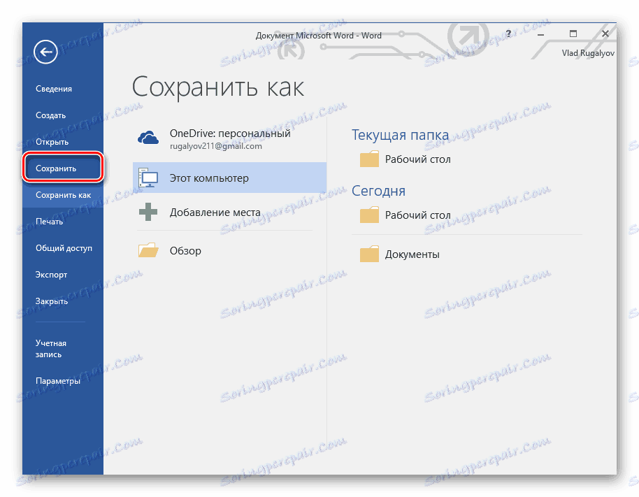Image resolution: width=639 pixels, height=497 pixels.
Task: Click the help question mark icon
Action: [x=508, y=34]
